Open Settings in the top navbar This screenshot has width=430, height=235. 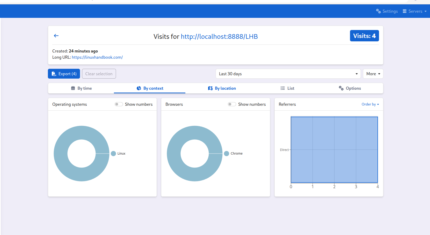click(x=387, y=11)
